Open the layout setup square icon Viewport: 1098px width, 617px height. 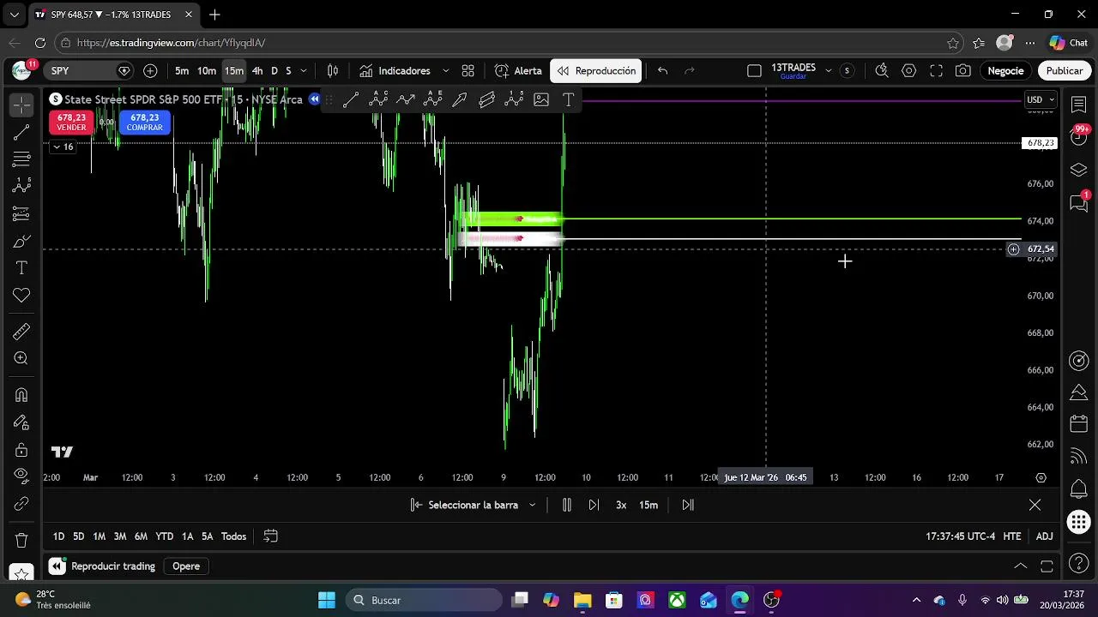pyautogui.click(x=754, y=71)
